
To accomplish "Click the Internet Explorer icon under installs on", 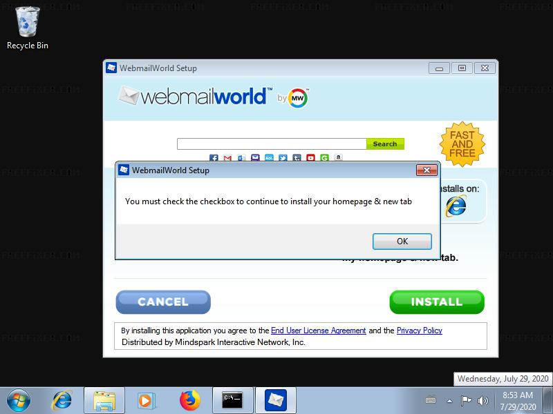I will (x=456, y=206).
